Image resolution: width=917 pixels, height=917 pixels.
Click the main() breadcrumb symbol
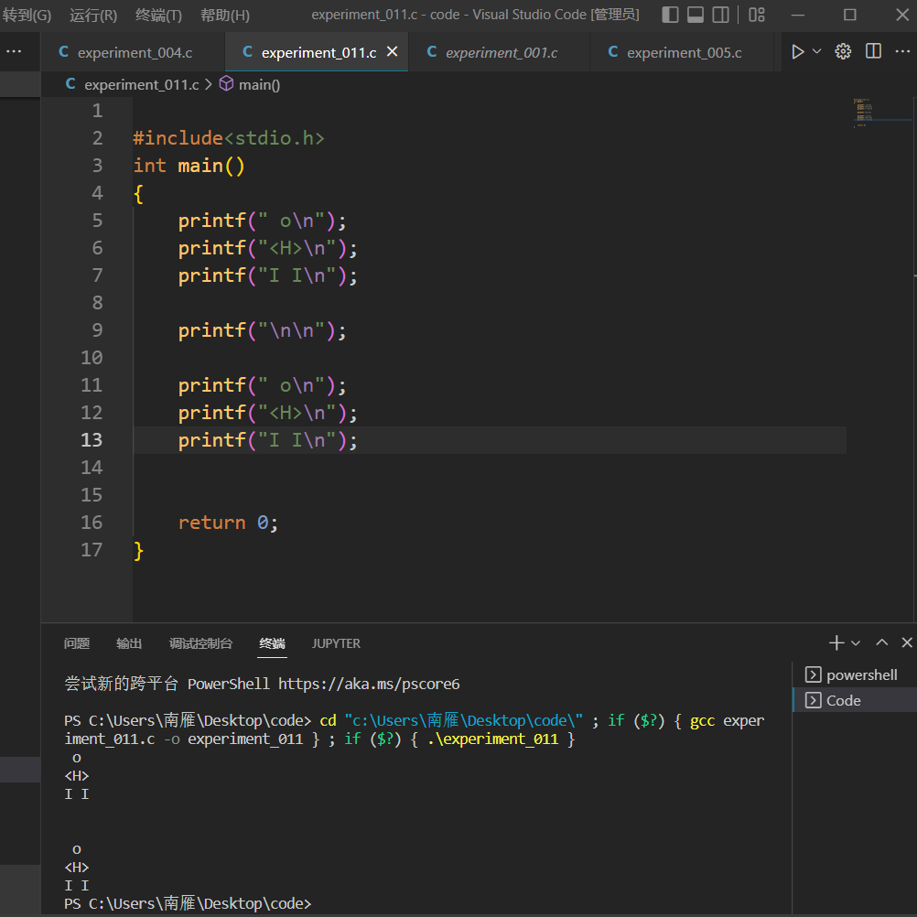tap(259, 84)
